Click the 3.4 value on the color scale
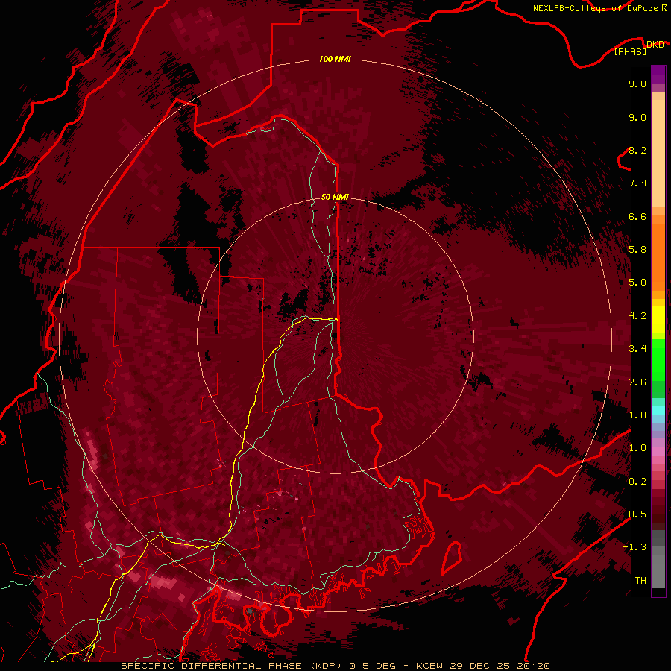 coord(637,349)
